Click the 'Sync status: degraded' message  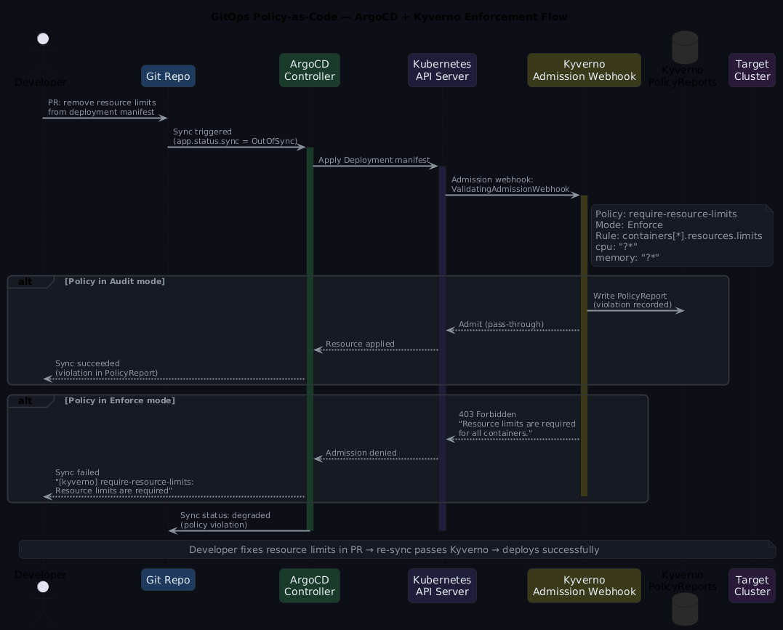225,520
